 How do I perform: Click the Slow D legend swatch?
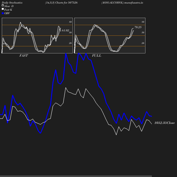[x=3, y=5]
